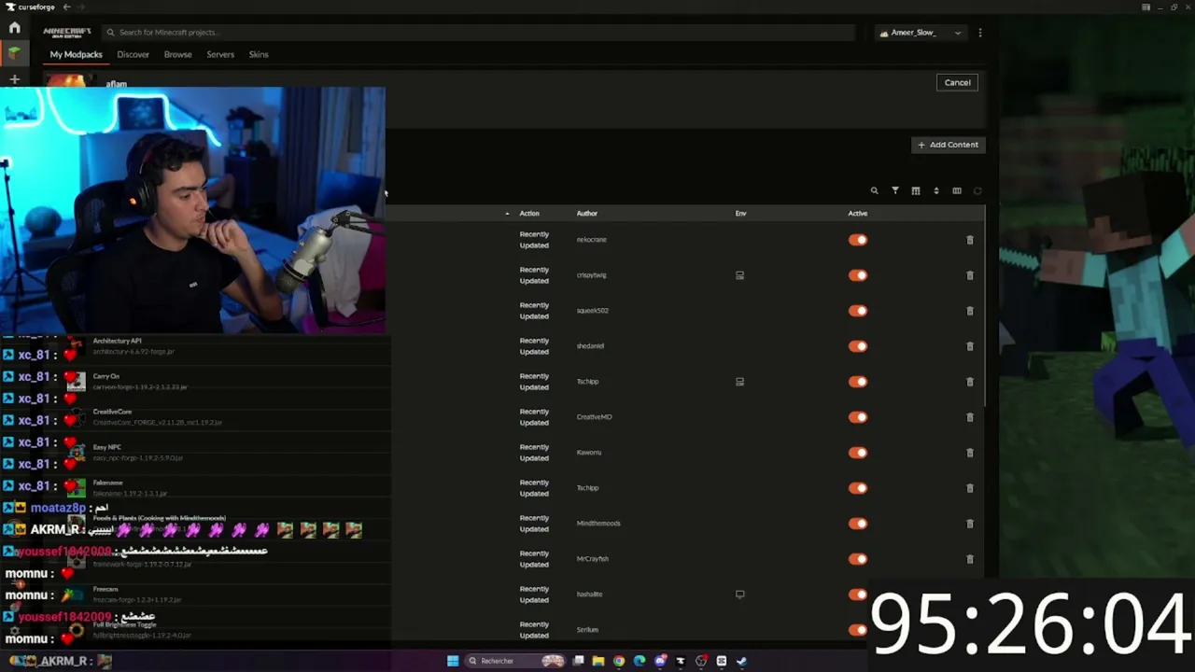Open the Skins tab

[259, 54]
